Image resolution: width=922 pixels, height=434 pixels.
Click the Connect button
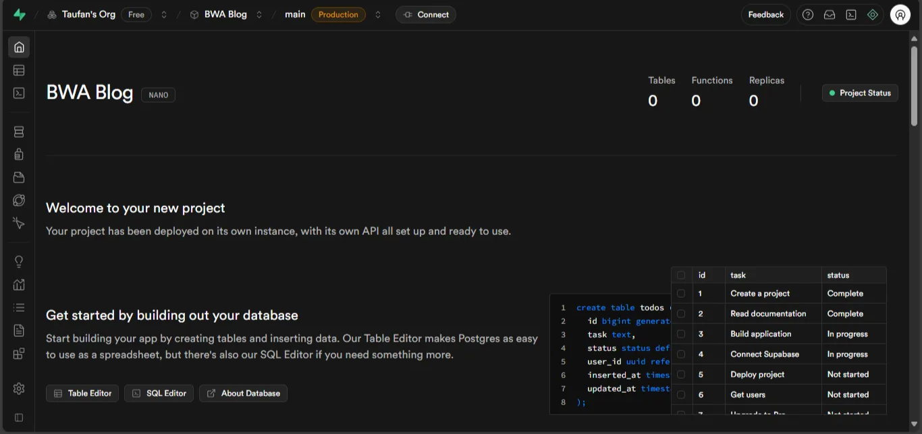click(x=425, y=15)
